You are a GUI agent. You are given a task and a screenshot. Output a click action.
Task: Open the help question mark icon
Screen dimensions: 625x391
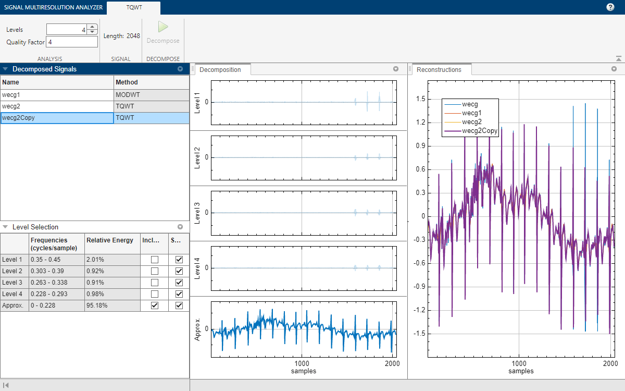[610, 7]
